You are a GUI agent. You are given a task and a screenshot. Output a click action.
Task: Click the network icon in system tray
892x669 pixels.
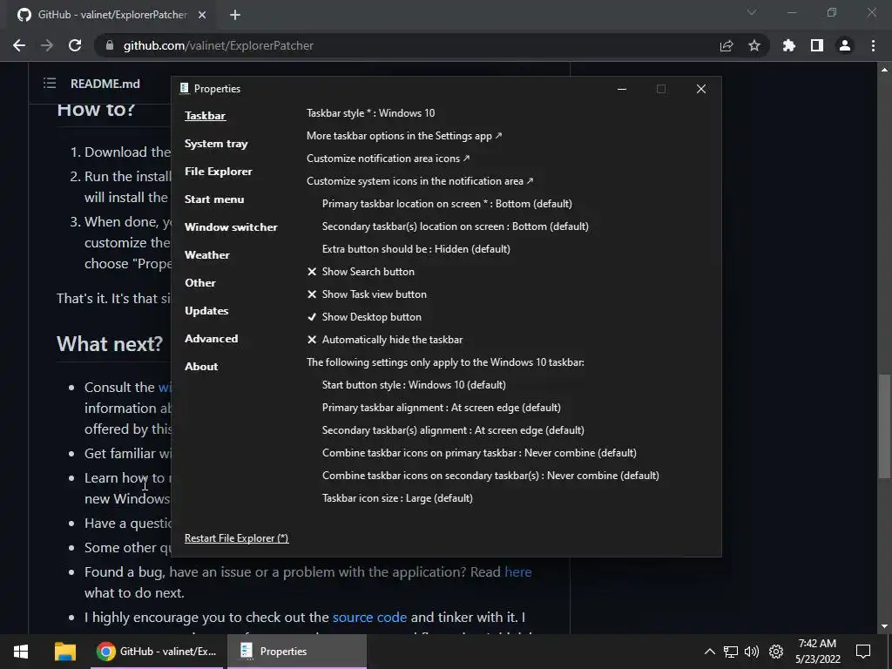pos(731,652)
